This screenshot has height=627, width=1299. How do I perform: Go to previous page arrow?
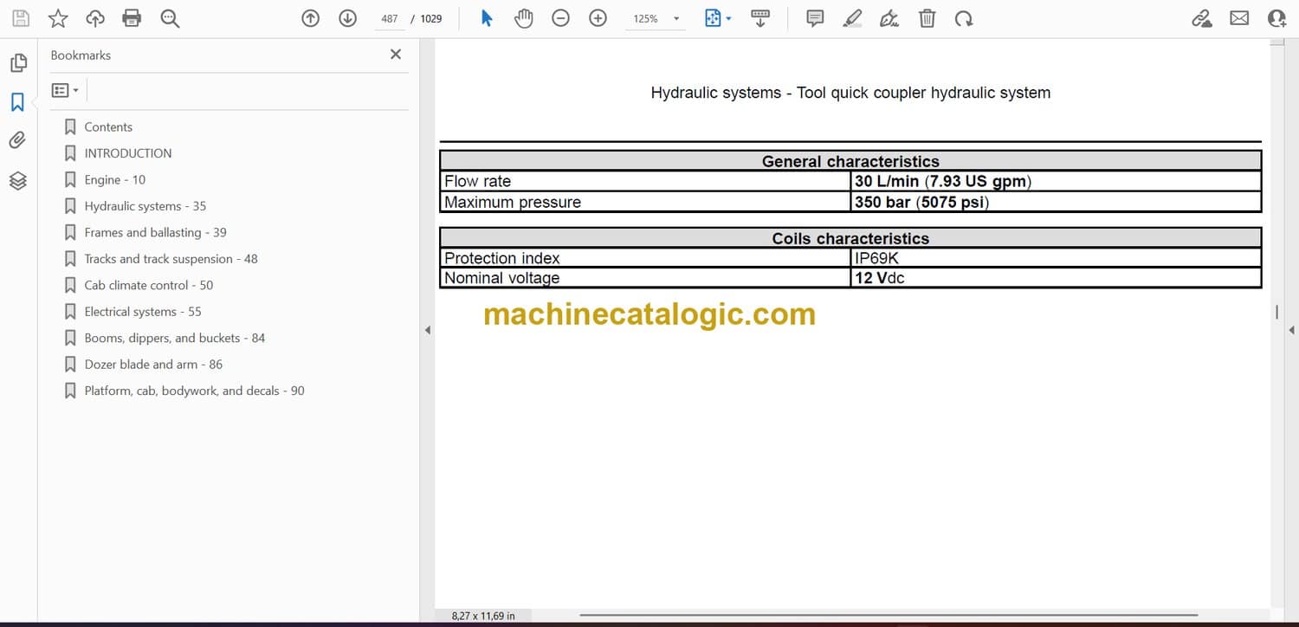pyautogui.click(x=310, y=18)
